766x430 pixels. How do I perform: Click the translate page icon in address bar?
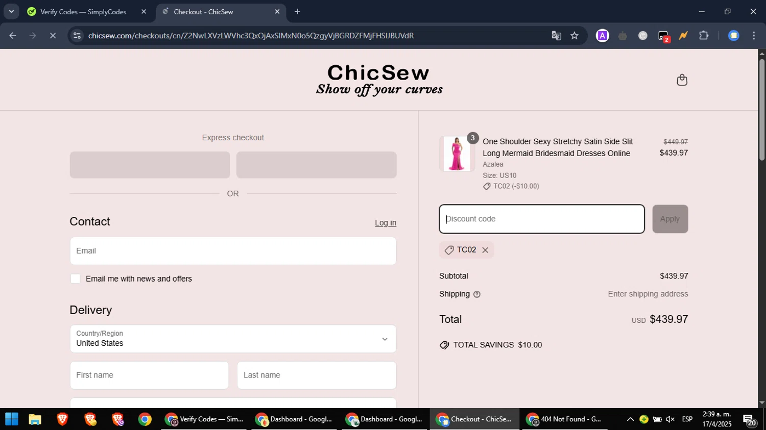[x=556, y=36]
